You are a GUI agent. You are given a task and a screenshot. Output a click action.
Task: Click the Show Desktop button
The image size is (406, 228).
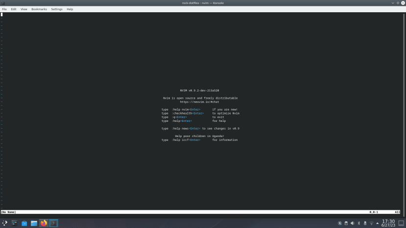pyautogui.click(x=401, y=223)
